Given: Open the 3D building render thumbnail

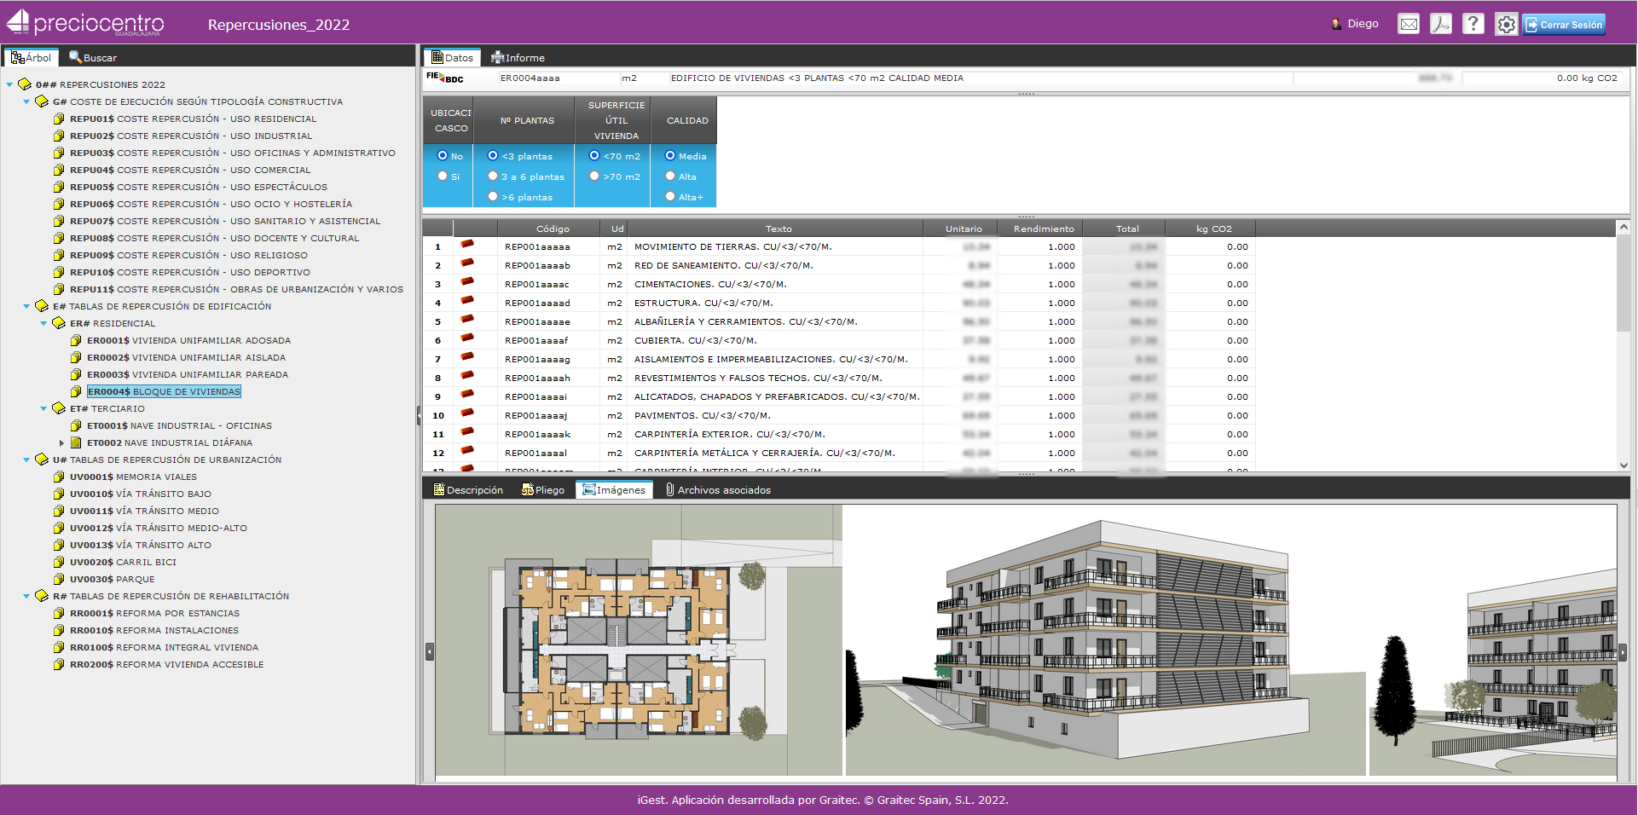Looking at the screenshot, I should point(1106,639).
